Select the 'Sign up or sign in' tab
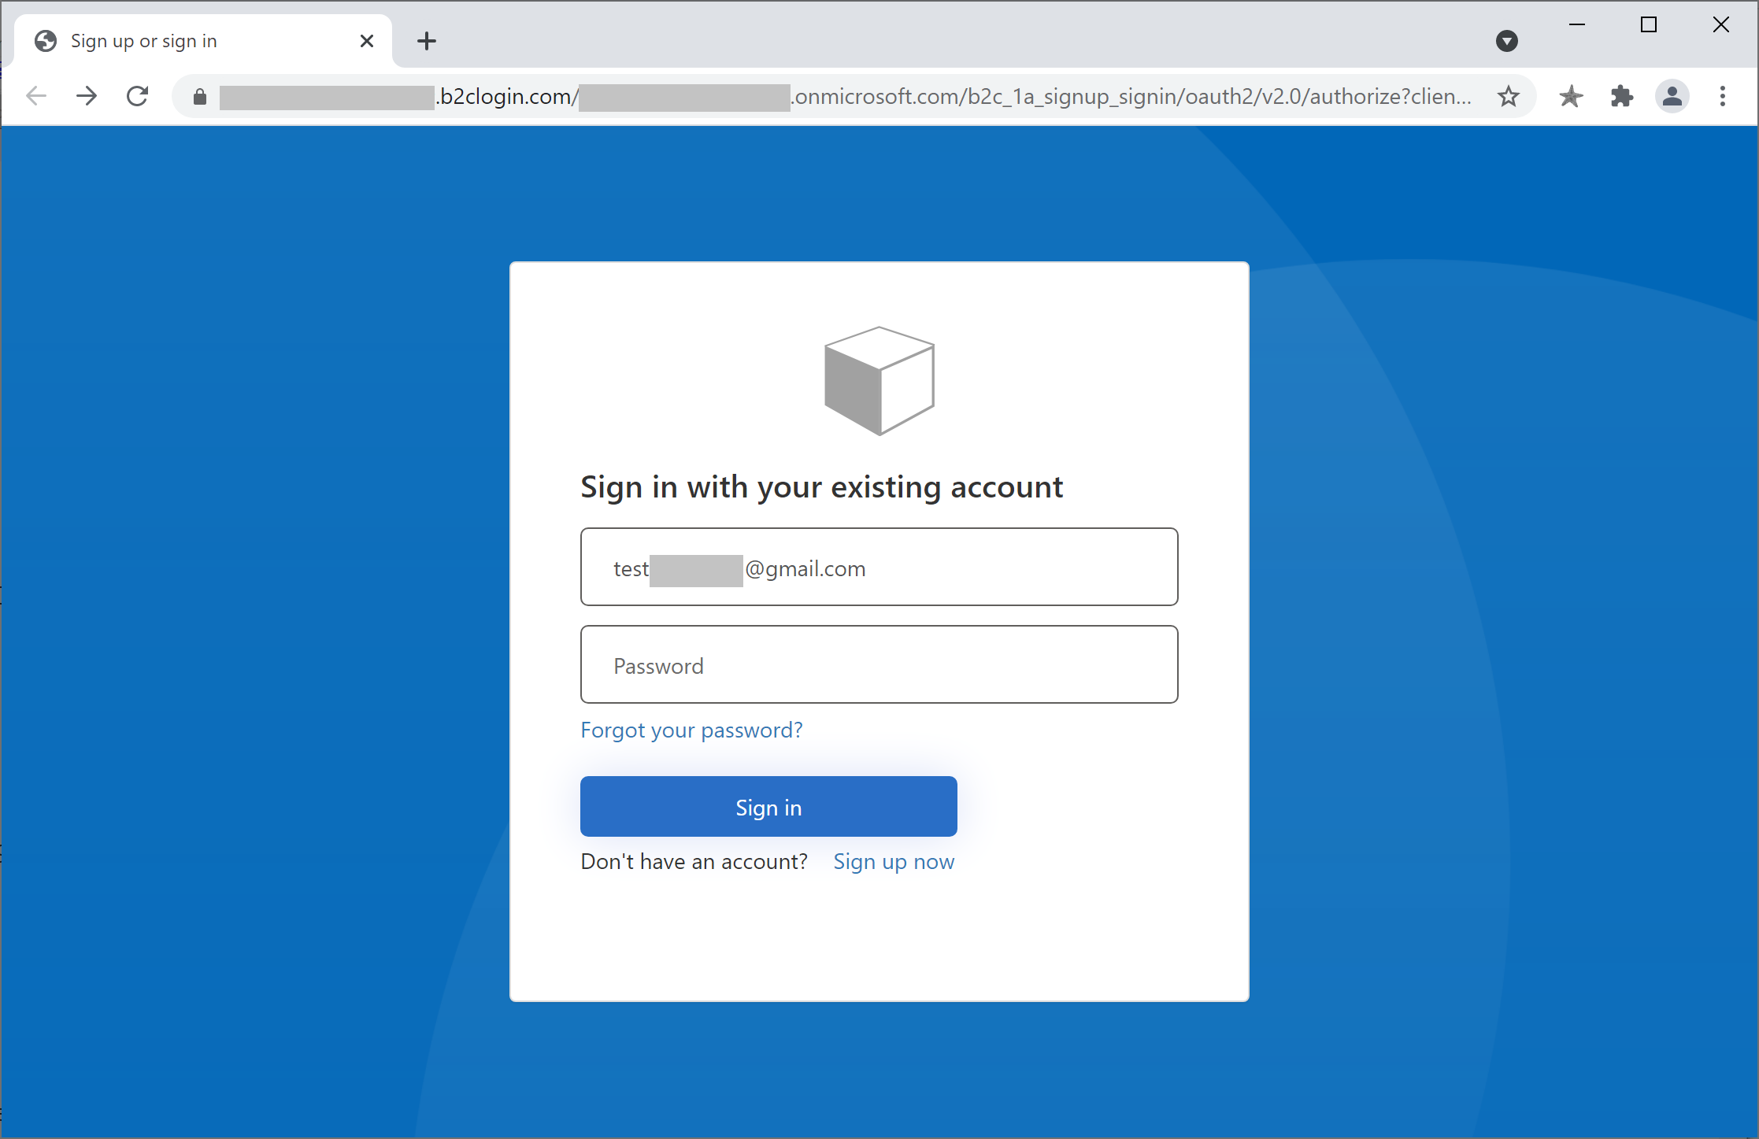The width and height of the screenshot is (1759, 1139). [203, 41]
